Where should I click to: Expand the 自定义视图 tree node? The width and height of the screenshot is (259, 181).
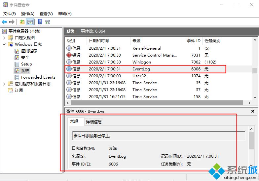4,38
